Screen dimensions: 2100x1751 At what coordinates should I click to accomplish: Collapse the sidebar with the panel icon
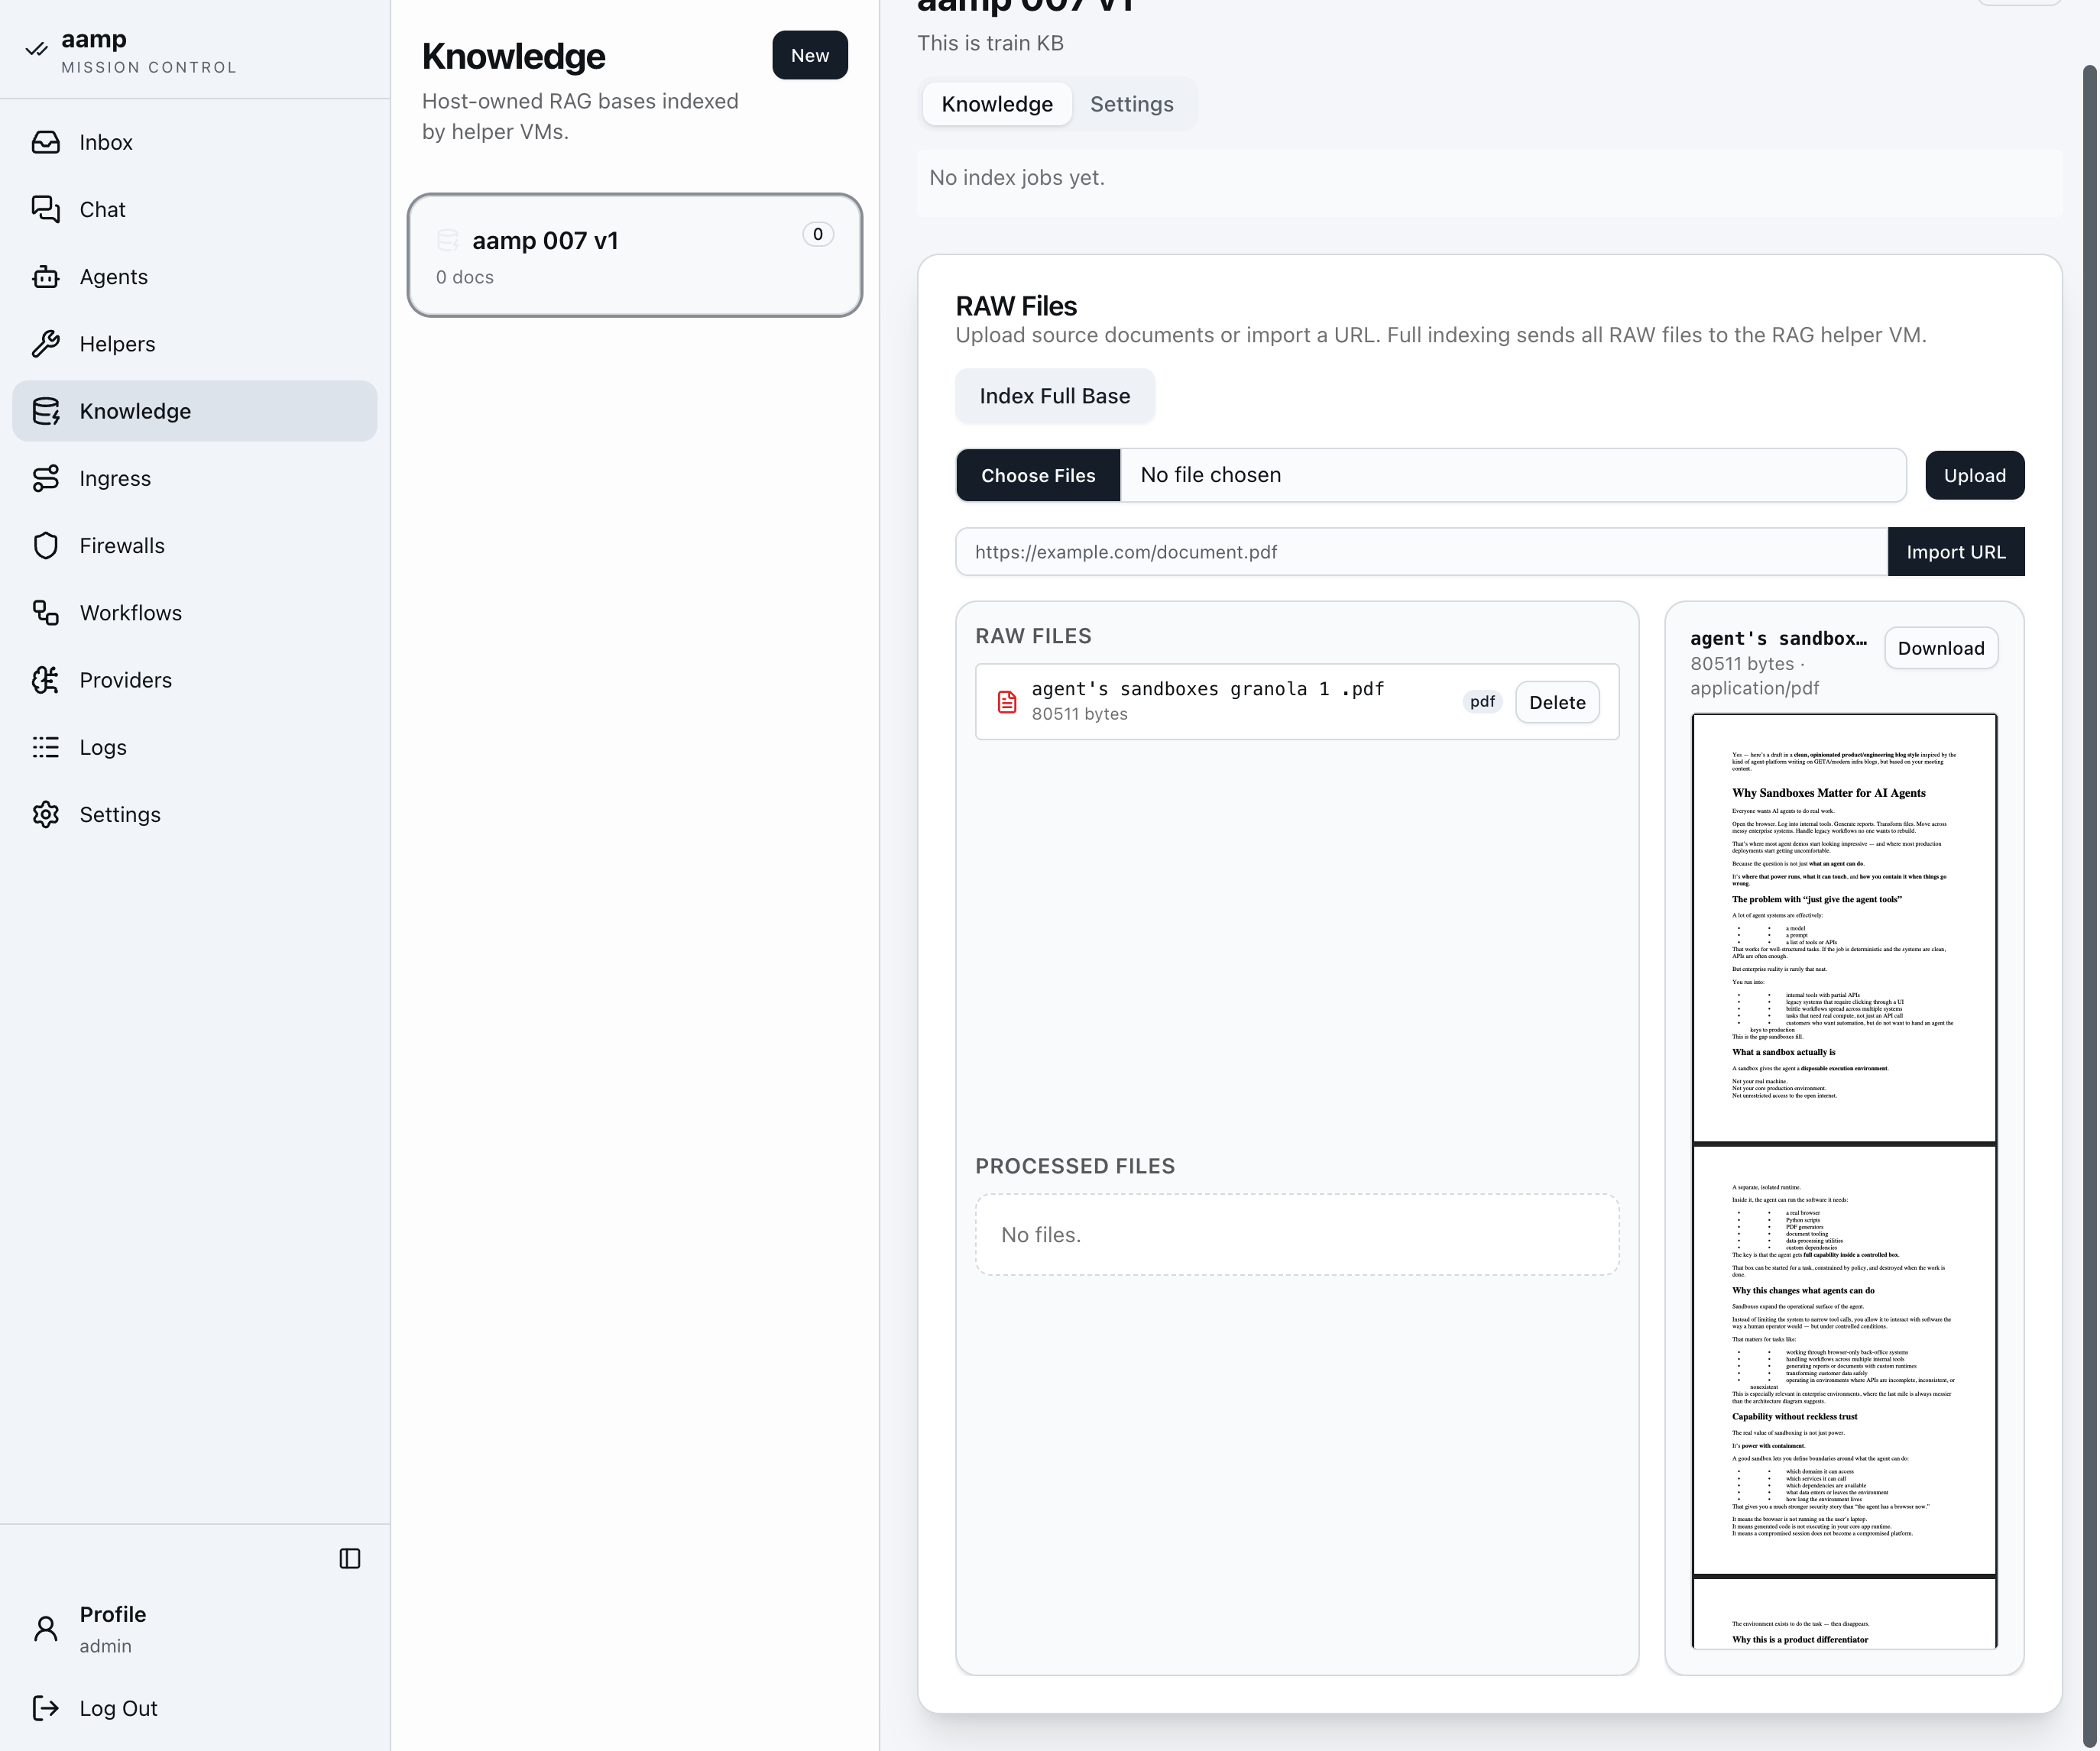(350, 1558)
